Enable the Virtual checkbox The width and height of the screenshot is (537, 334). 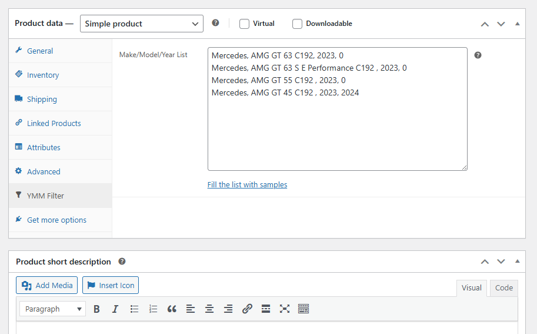pos(244,24)
